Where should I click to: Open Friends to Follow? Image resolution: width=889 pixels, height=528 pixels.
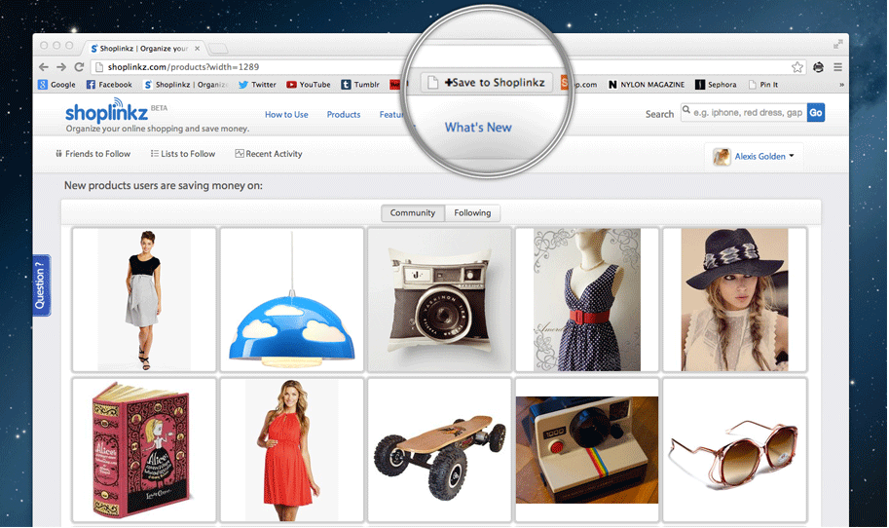click(93, 154)
